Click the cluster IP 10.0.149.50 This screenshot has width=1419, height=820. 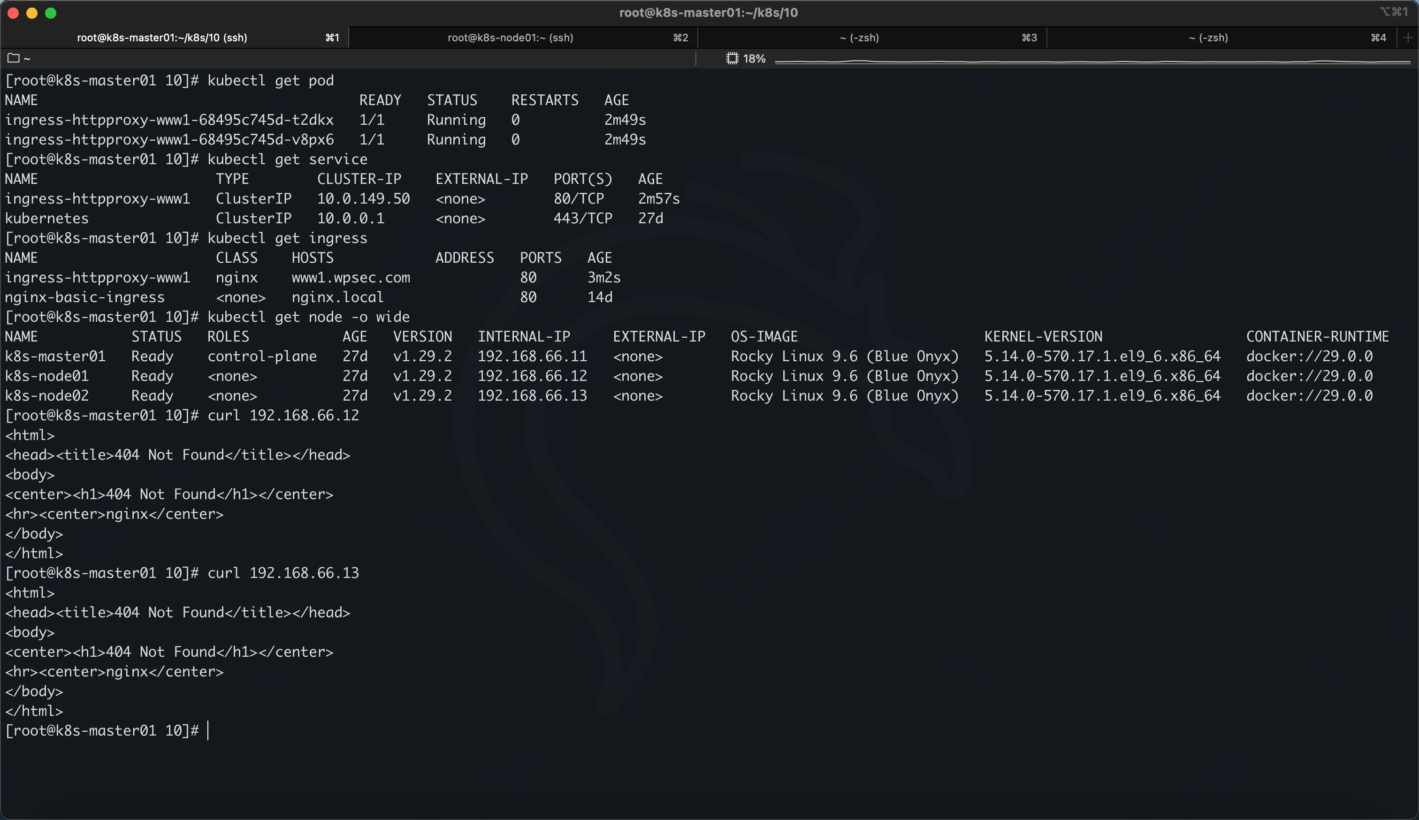pyautogui.click(x=363, y=199)
